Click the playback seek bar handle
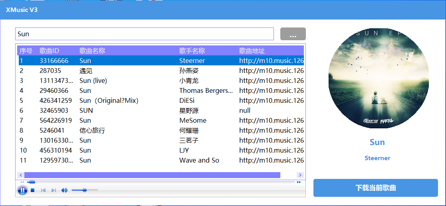Screen dimensions: 446x206 32,182
